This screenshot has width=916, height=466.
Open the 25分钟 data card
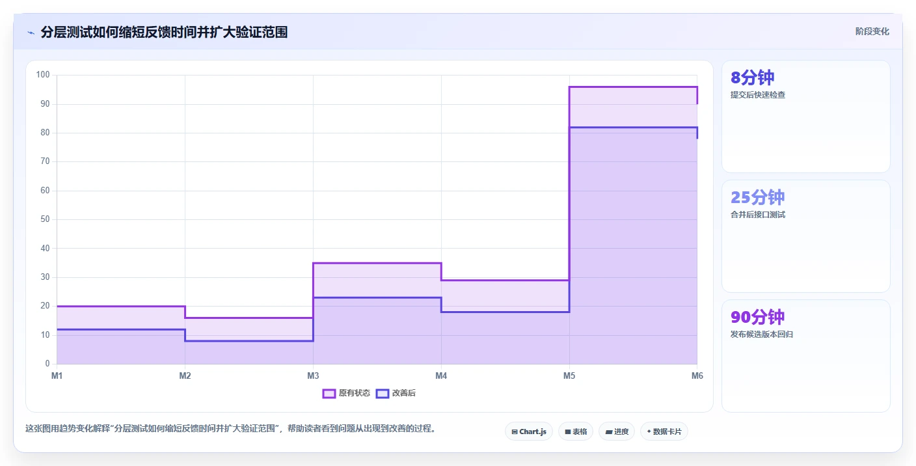(806, 236)
